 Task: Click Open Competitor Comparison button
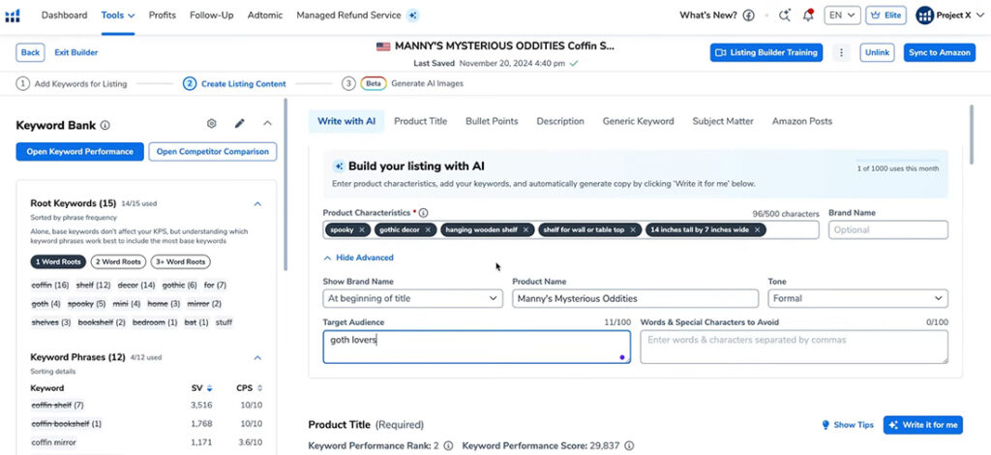pos(213,152)
